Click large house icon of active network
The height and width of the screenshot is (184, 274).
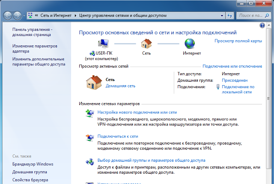(94, 83)
